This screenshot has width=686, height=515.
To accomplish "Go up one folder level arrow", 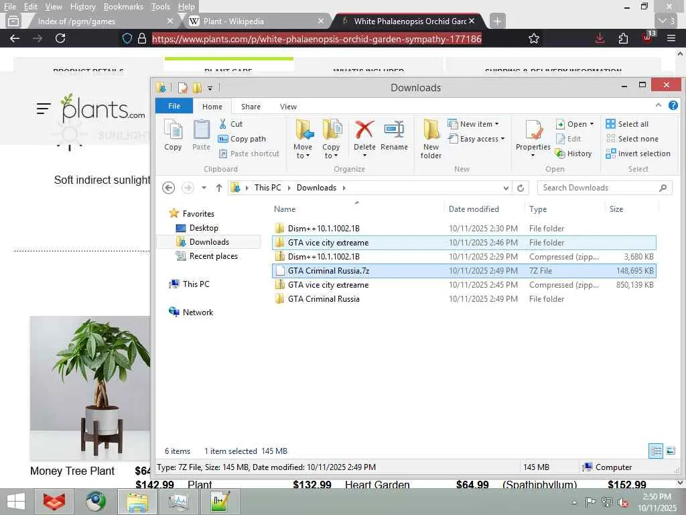I will [x=219, y=188].
